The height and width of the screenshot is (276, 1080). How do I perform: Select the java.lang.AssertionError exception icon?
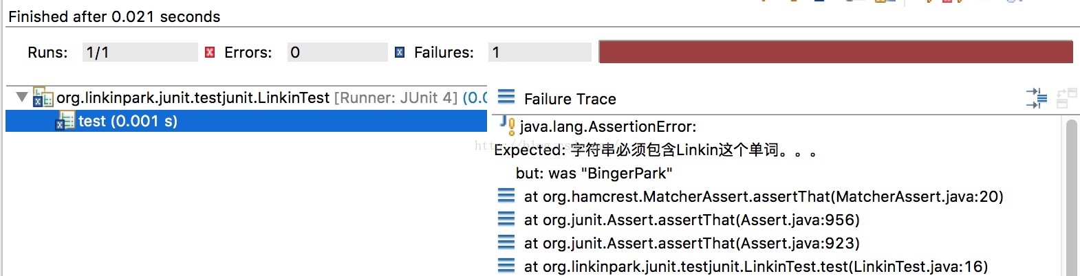pyautogui.click(x=508, y=125)
